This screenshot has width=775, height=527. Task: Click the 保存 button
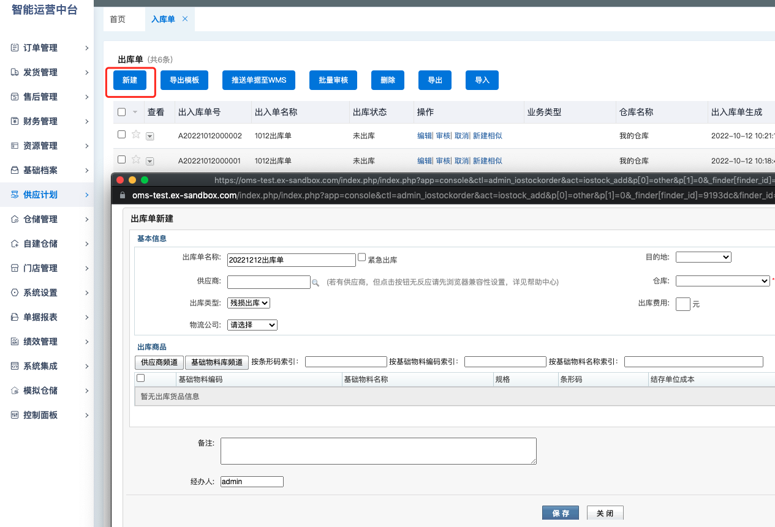(561, 513)
